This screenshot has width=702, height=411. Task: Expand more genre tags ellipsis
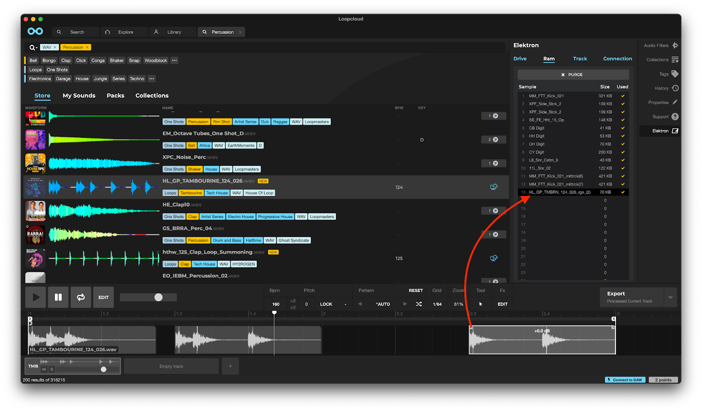pos(151,79)
